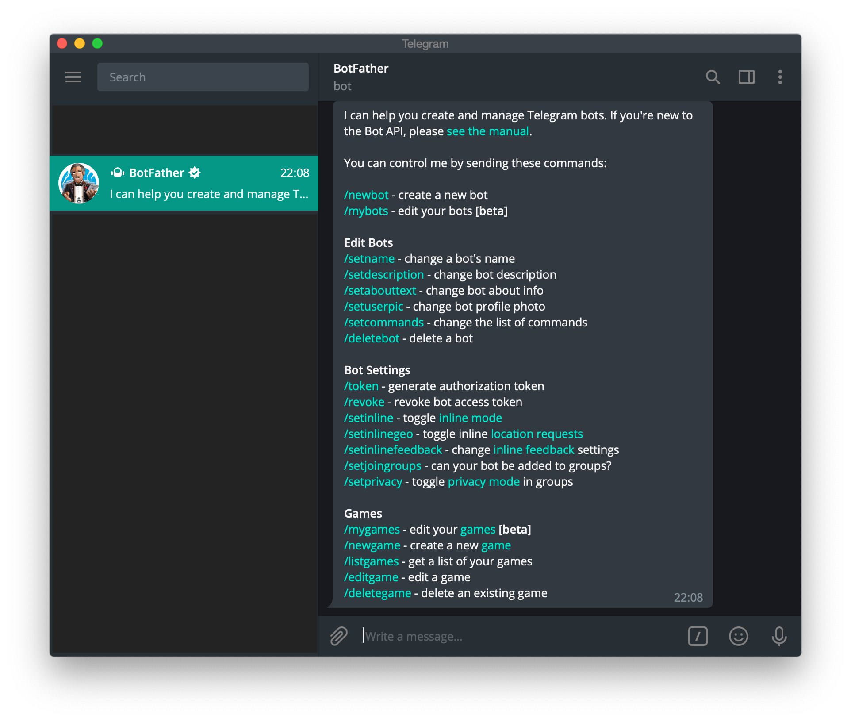Click the /deletegame command link
This screenshot has width=851, height=722.
tap(378, 593)
